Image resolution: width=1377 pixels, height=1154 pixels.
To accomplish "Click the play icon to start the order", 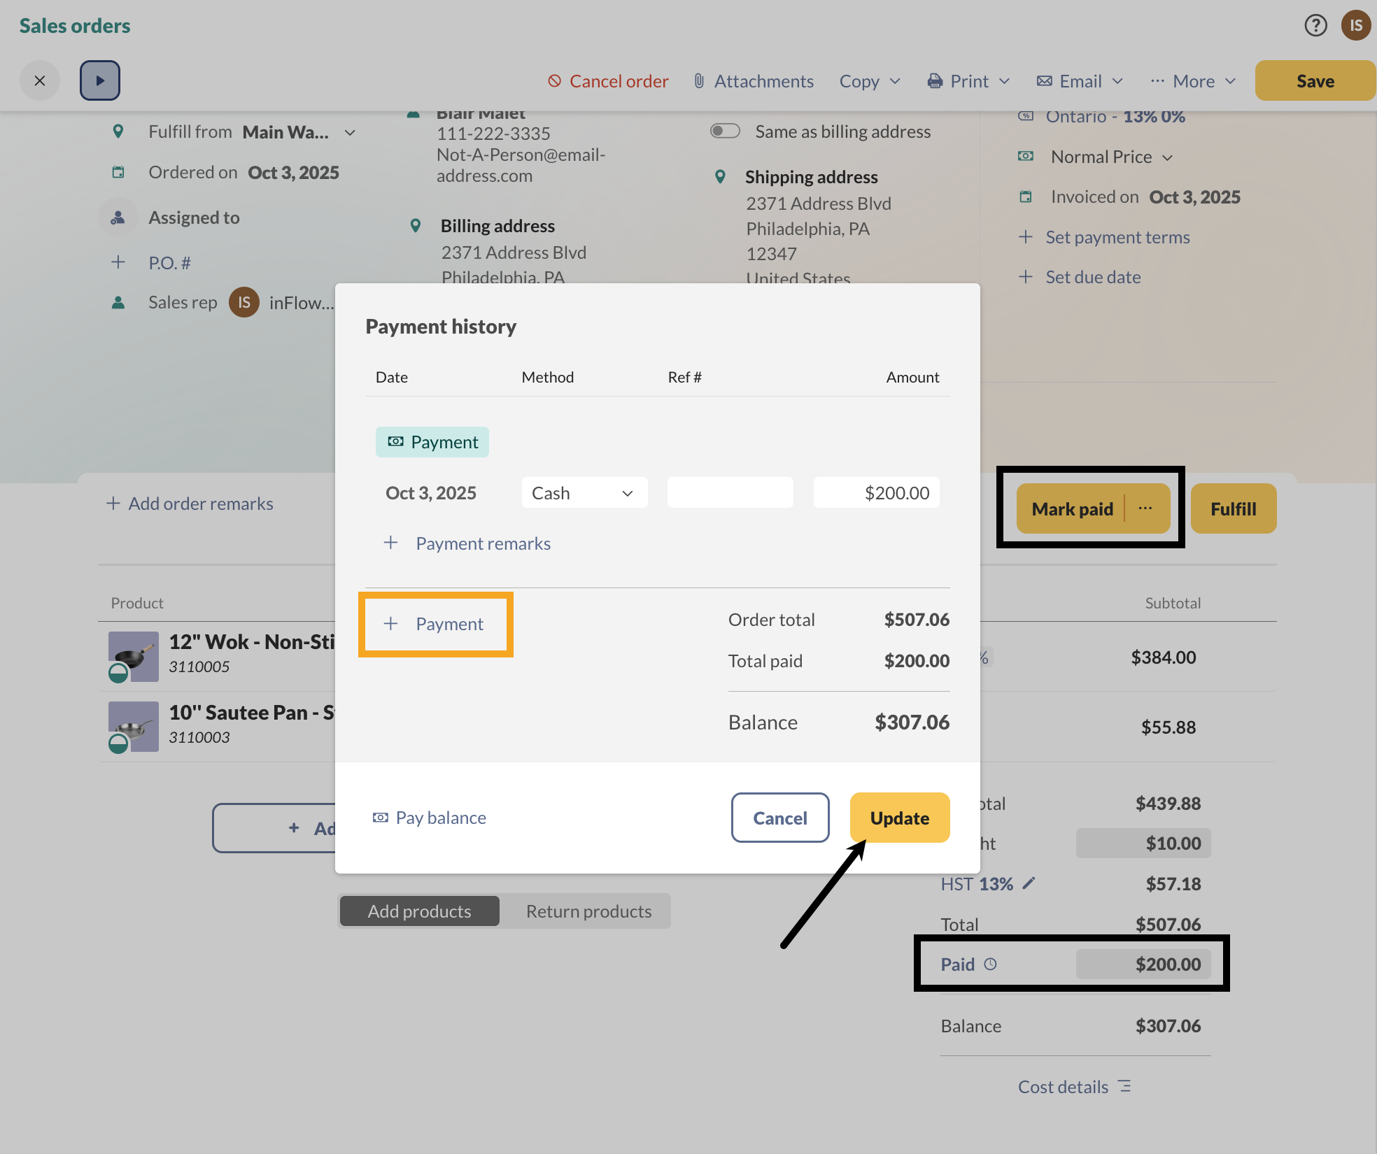I will [99, 80].
